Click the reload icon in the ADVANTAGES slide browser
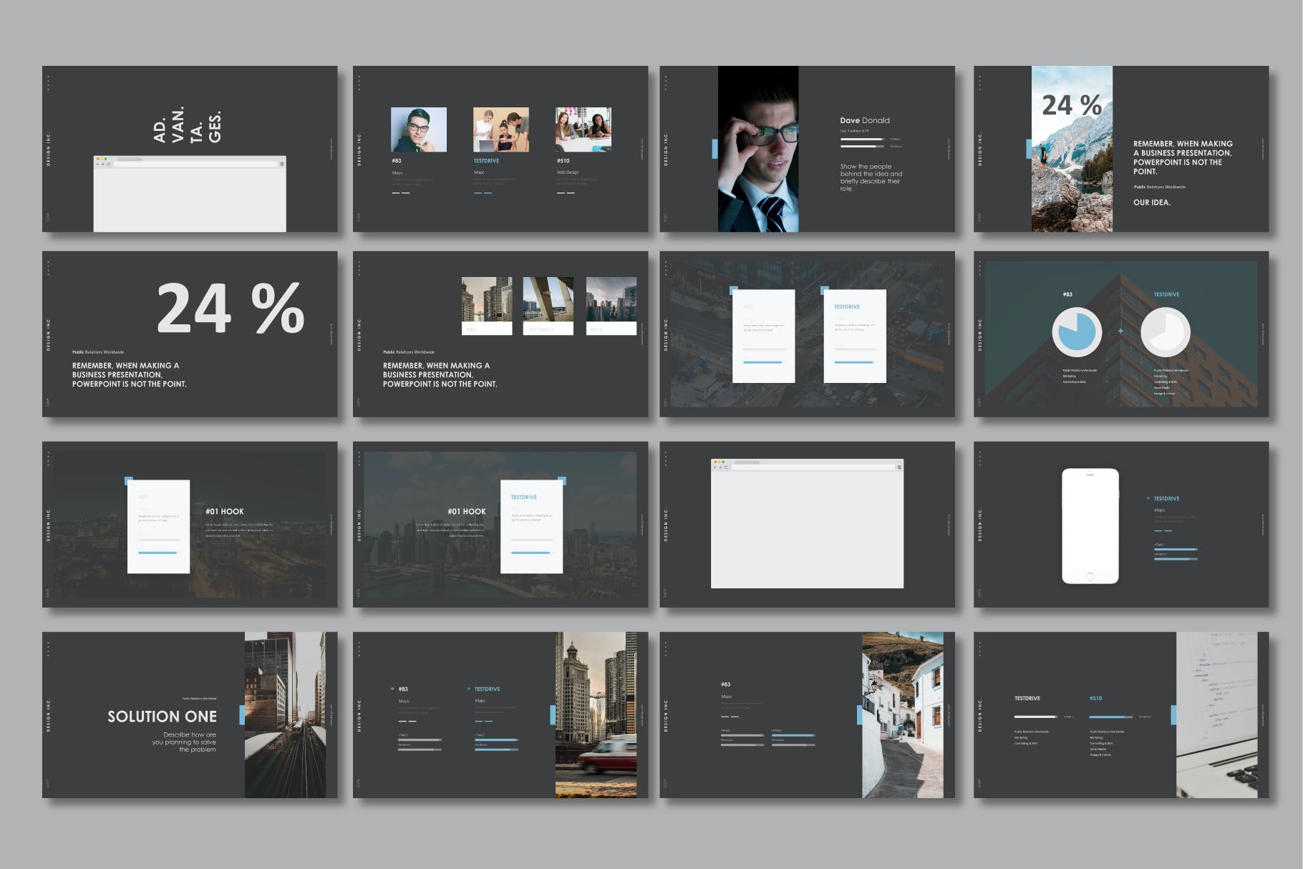This screenshot has height=869, width=1303. (109, 164)
